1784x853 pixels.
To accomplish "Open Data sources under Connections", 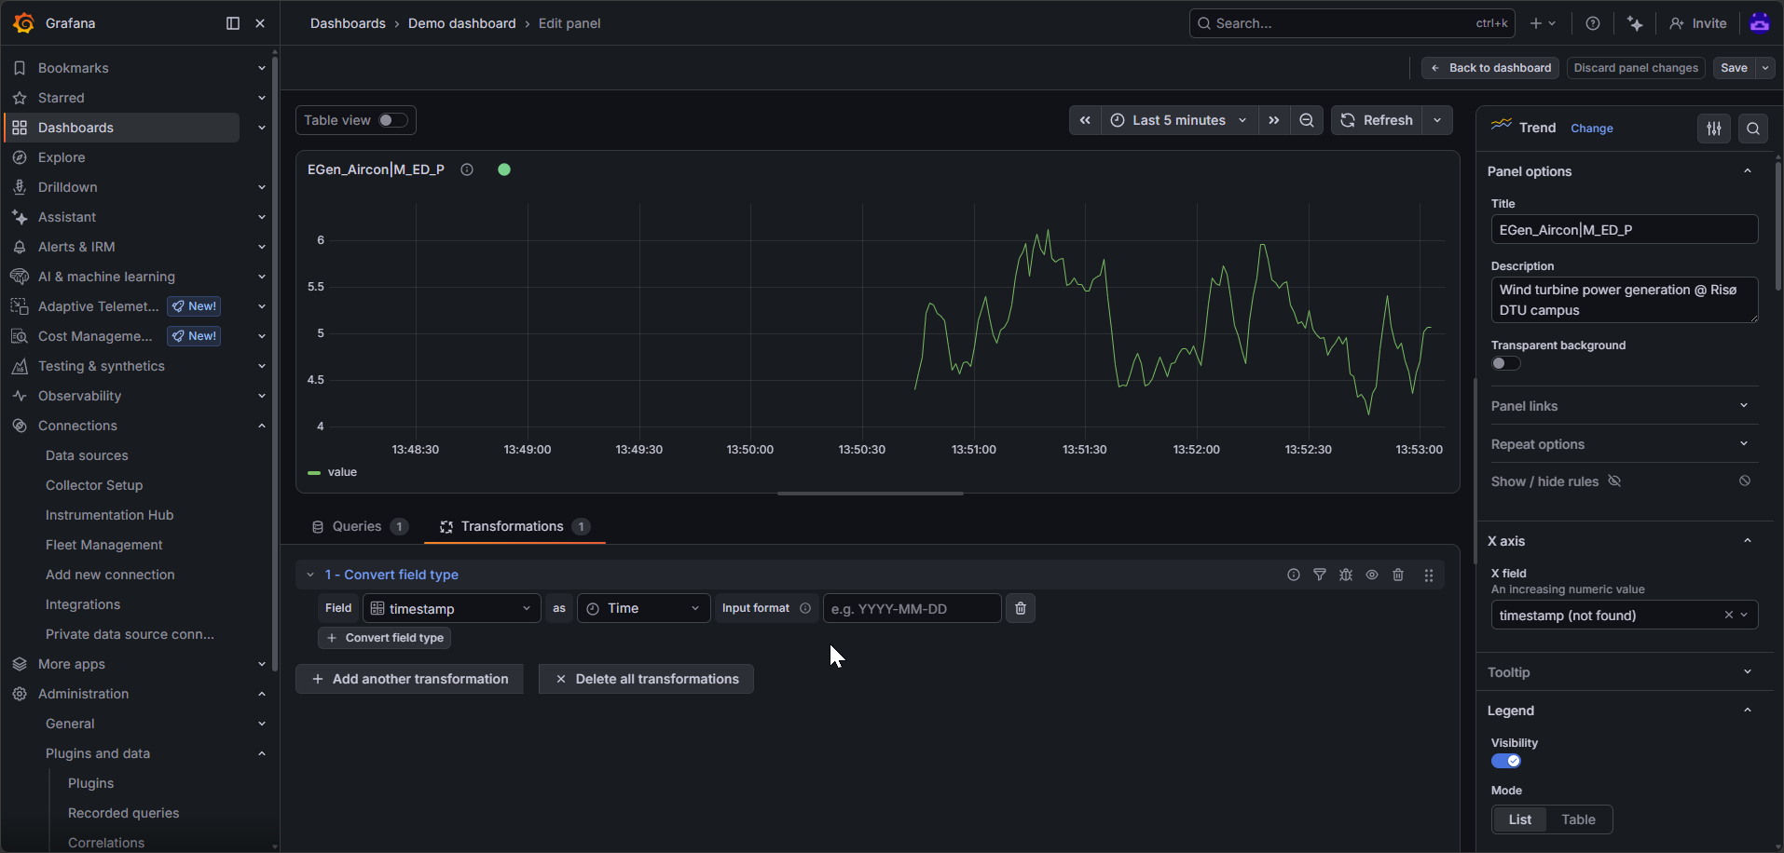I will pyautogui.click(x=87, y=455).
